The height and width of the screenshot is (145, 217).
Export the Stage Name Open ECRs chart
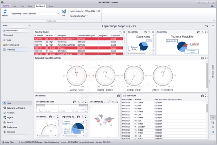[x=145, y=32]
